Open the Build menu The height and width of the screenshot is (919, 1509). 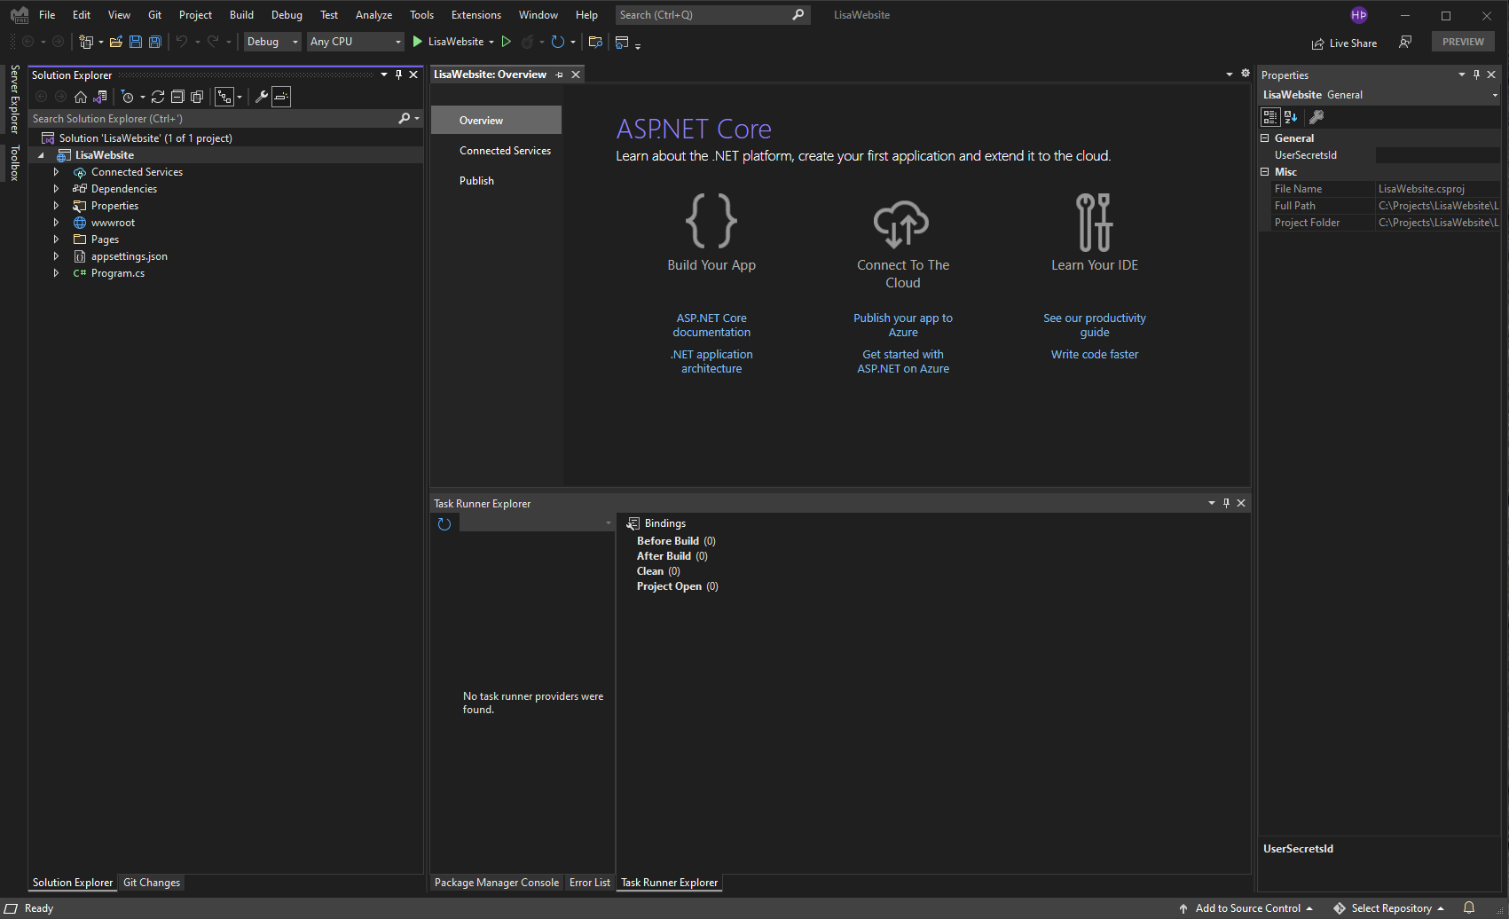click(x=241, y=15)
